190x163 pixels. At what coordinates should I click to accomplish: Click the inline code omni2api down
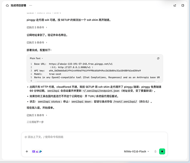pyautogui.click(x=81, y=102)
